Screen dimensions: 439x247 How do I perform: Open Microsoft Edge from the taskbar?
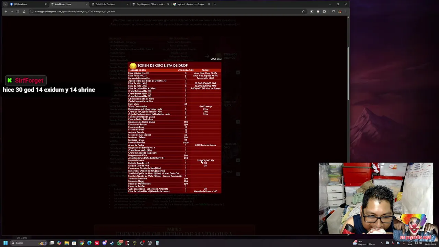click(89, 243)
